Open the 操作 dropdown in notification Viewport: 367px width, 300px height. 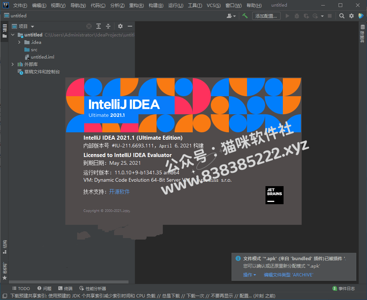[250, 275]
